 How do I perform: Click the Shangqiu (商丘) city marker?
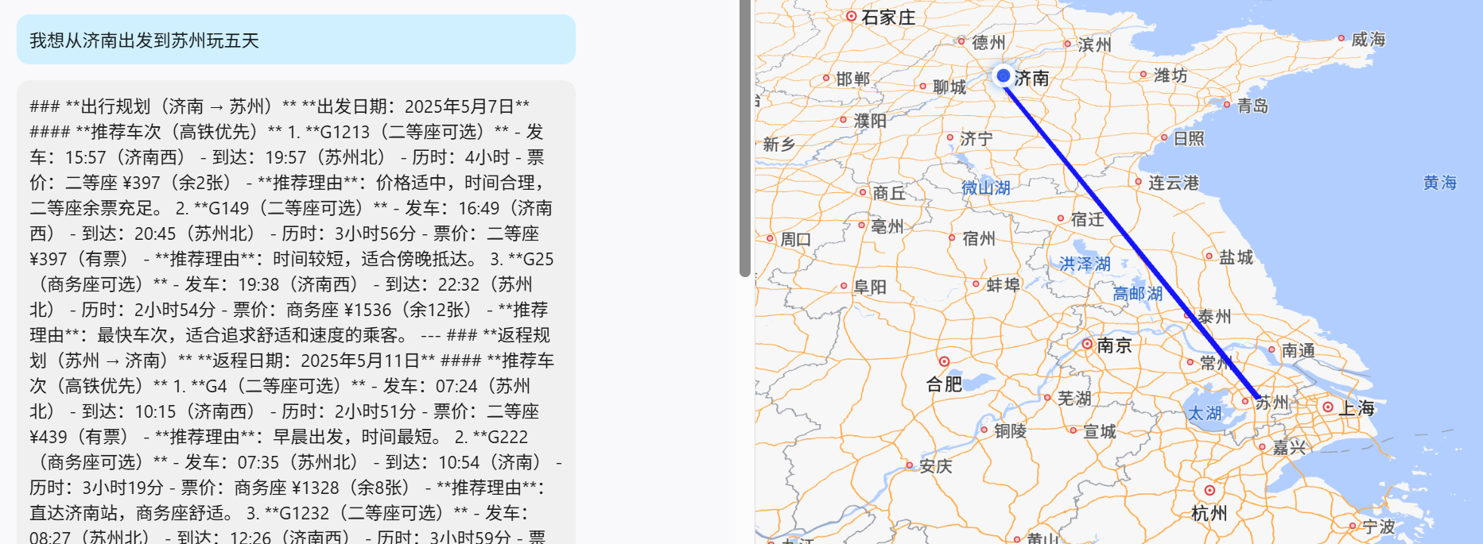(x=863, y=192)
